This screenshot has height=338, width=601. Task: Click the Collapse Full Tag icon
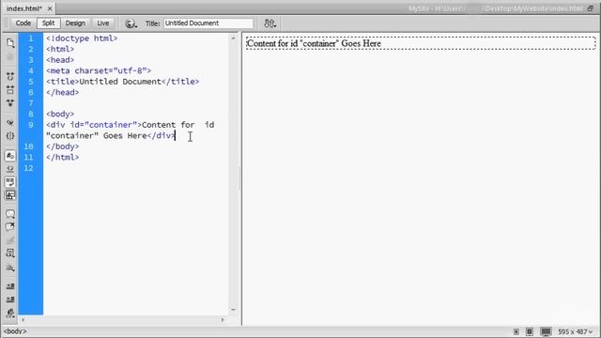(10, 76)
